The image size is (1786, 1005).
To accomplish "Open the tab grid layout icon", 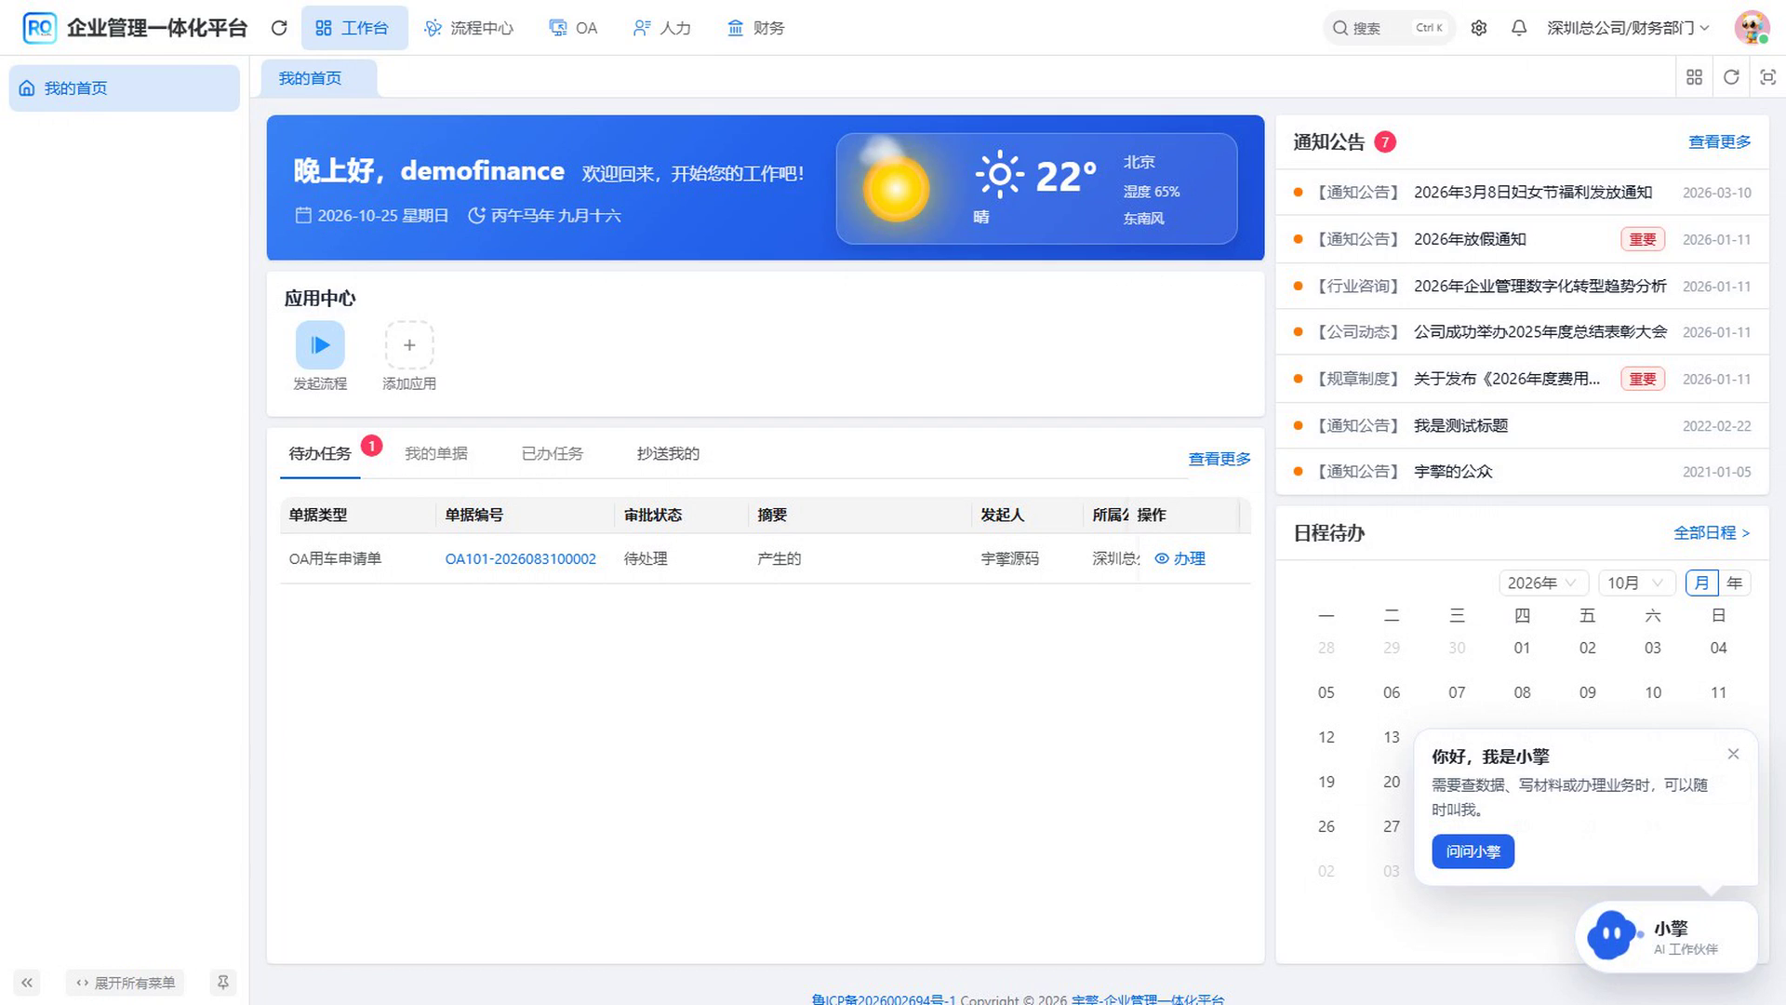I will tap(1694, 77).
